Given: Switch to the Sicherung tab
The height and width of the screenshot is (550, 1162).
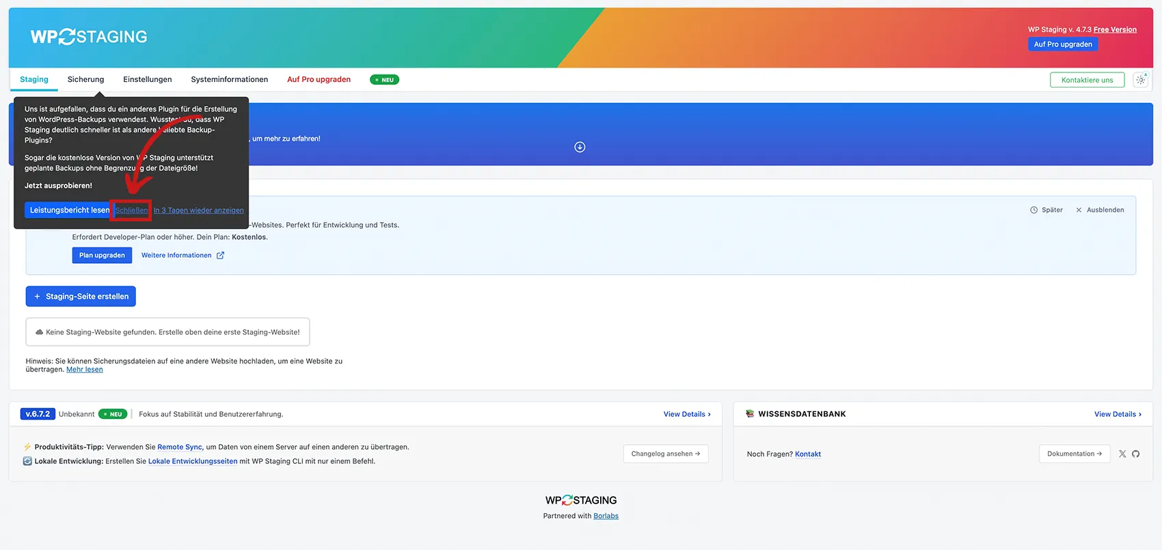Looking at the screenshot, I should pyautogui.click(x=85, y=79).
